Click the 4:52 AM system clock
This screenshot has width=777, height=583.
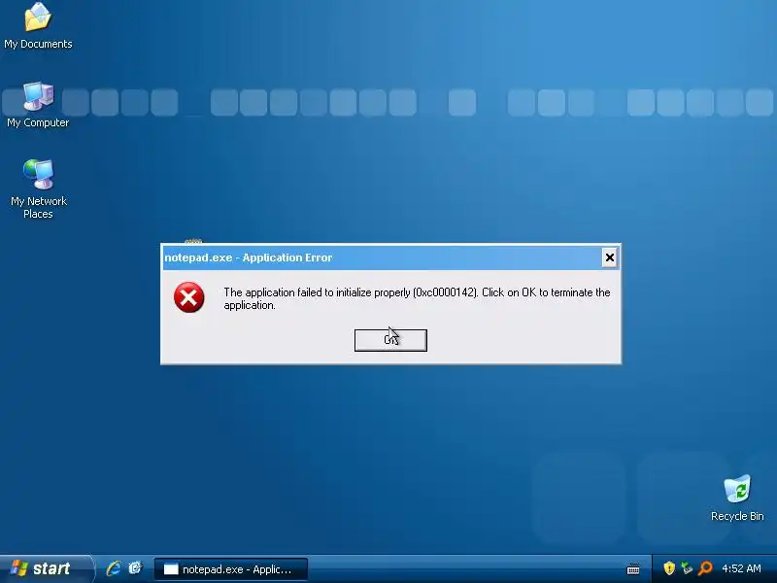pyautogui.click(x=741, y=568)
